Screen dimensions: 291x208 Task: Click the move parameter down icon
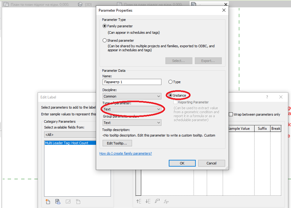pos(148,201)
